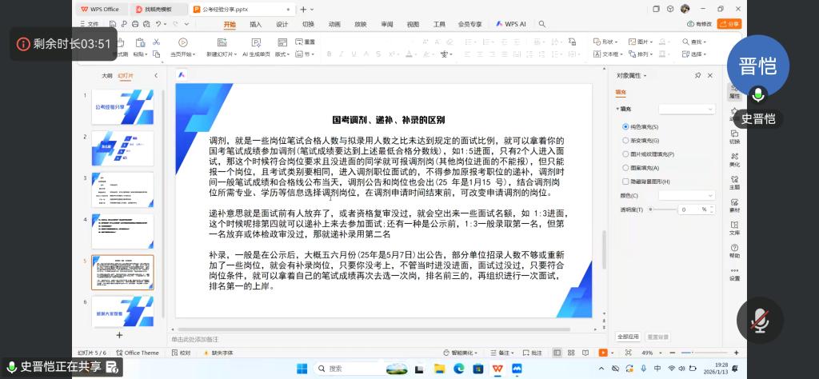
Task: Open the 形状 shapes dropdown in ribbon
Action: [608, 42]
